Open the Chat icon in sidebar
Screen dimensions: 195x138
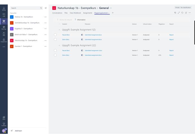[x=4, y=15]
